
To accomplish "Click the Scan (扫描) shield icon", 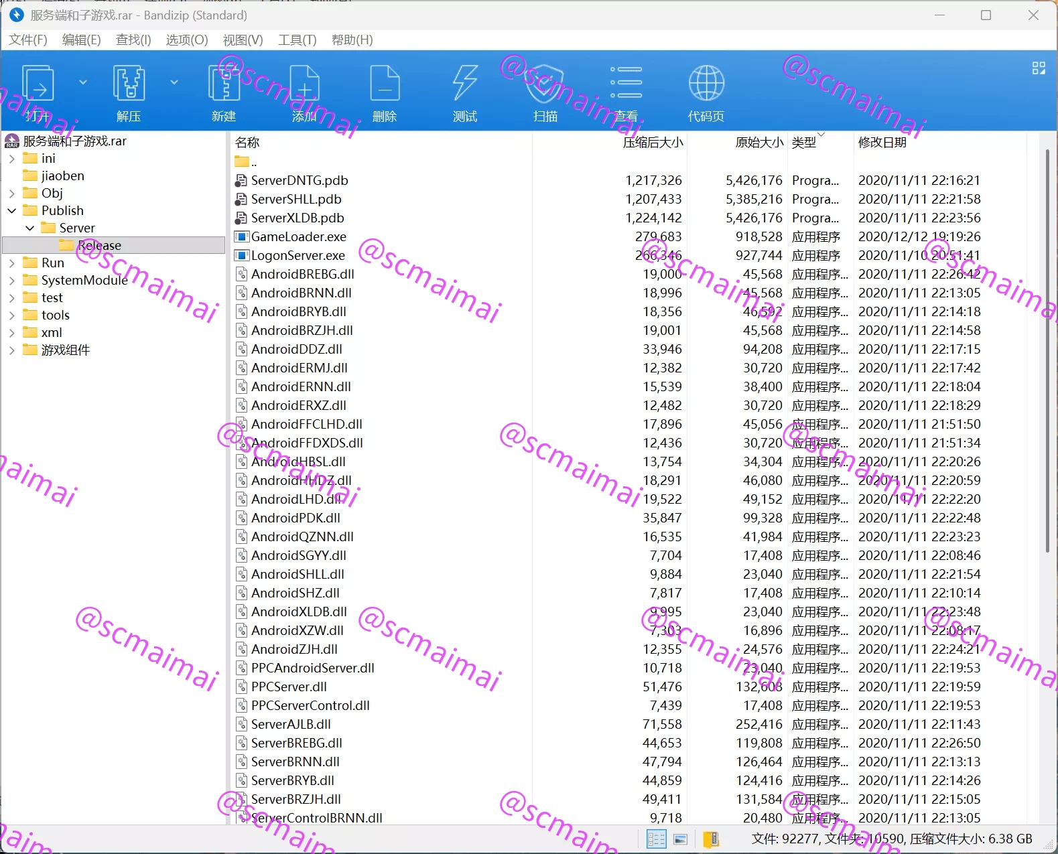I will (x=545, y=84).
